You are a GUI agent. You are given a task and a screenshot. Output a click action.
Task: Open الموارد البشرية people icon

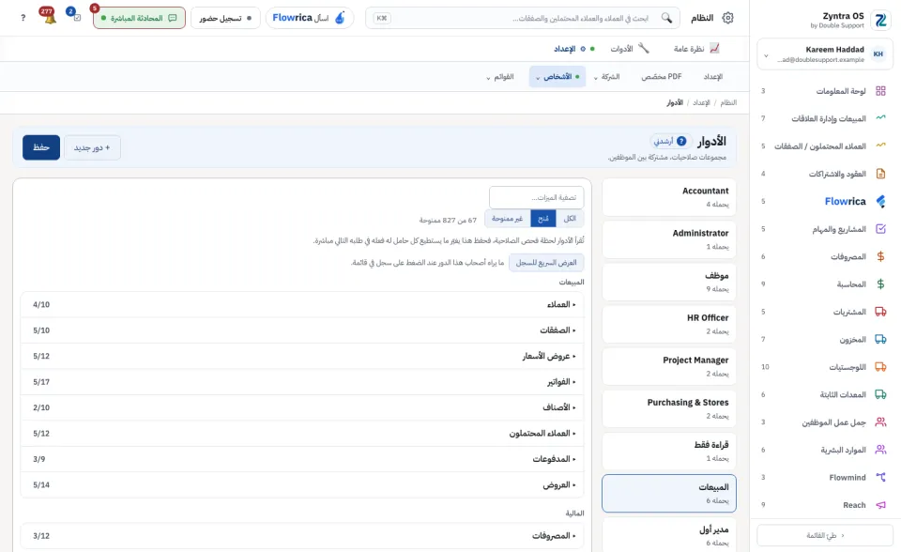(880, 450)
